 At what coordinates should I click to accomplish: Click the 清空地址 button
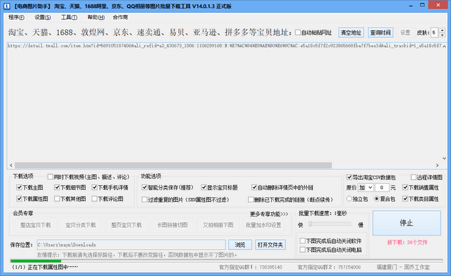(351, 32)
